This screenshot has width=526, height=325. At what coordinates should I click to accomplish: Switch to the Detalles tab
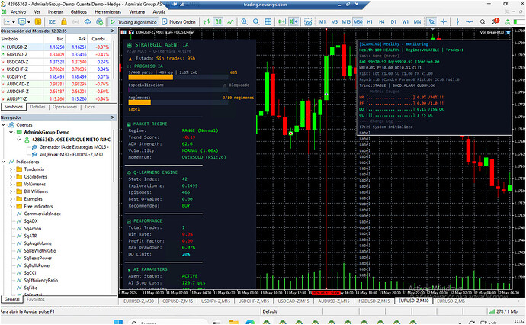pyautogui.click(x=37, y=107)
